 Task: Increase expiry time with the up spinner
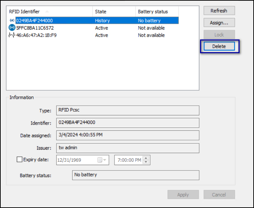[146, 158]
